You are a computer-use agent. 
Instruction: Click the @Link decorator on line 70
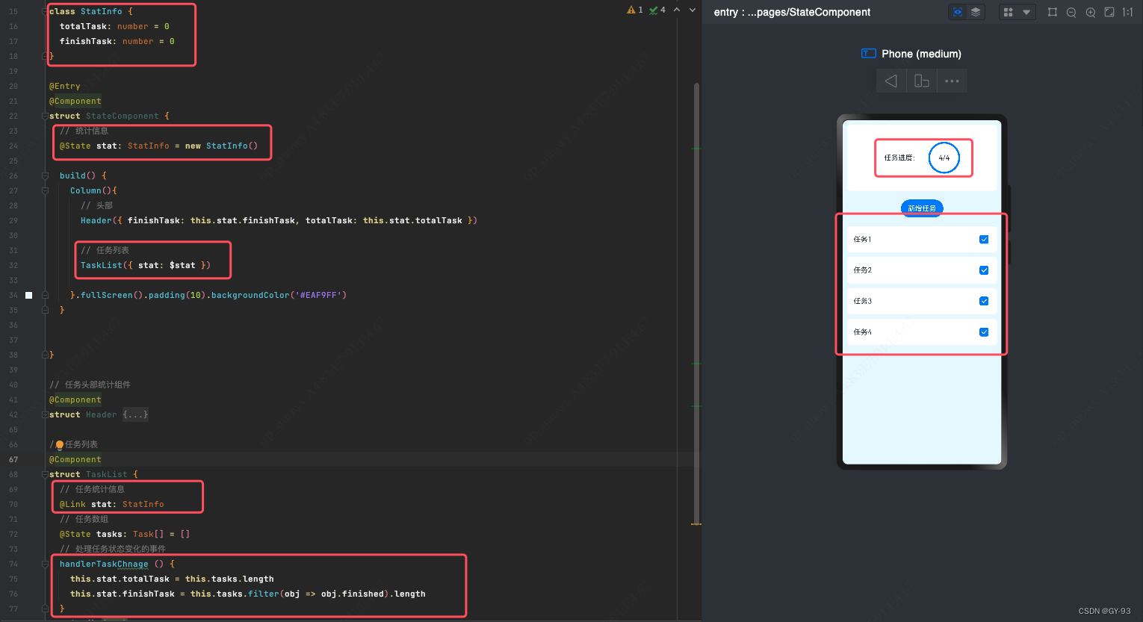click(x=72, y=504)
